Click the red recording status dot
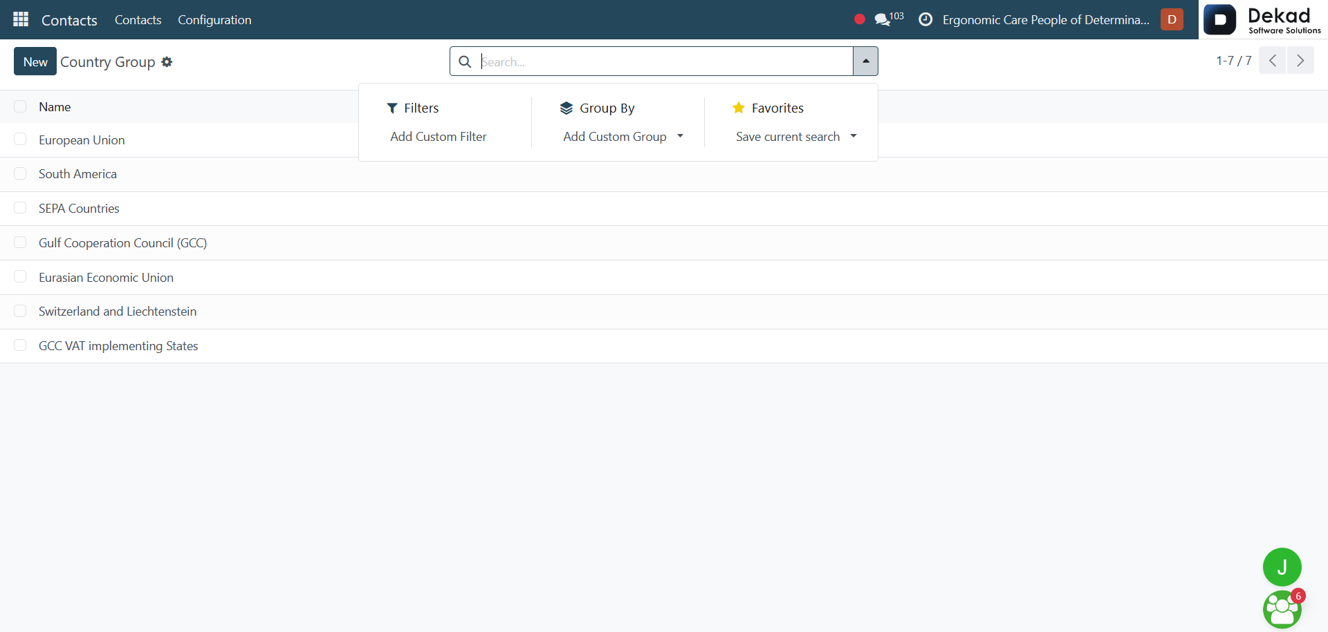 [860, 19]
